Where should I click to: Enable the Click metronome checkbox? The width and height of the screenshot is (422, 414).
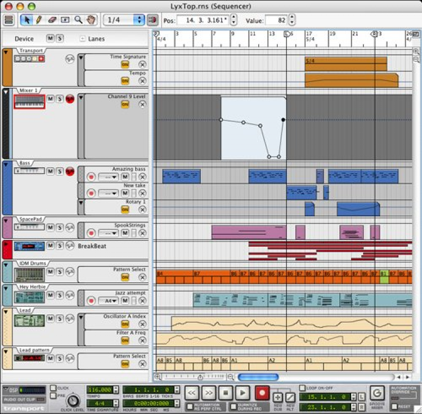tap(53, 388)
